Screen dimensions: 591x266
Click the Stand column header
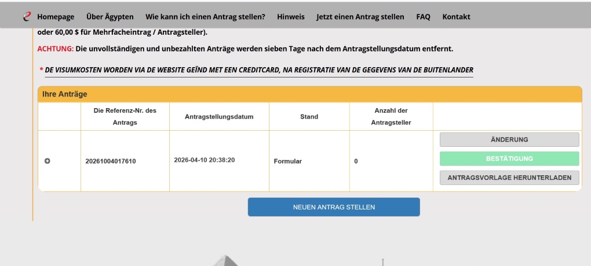(x=309, y=117)
